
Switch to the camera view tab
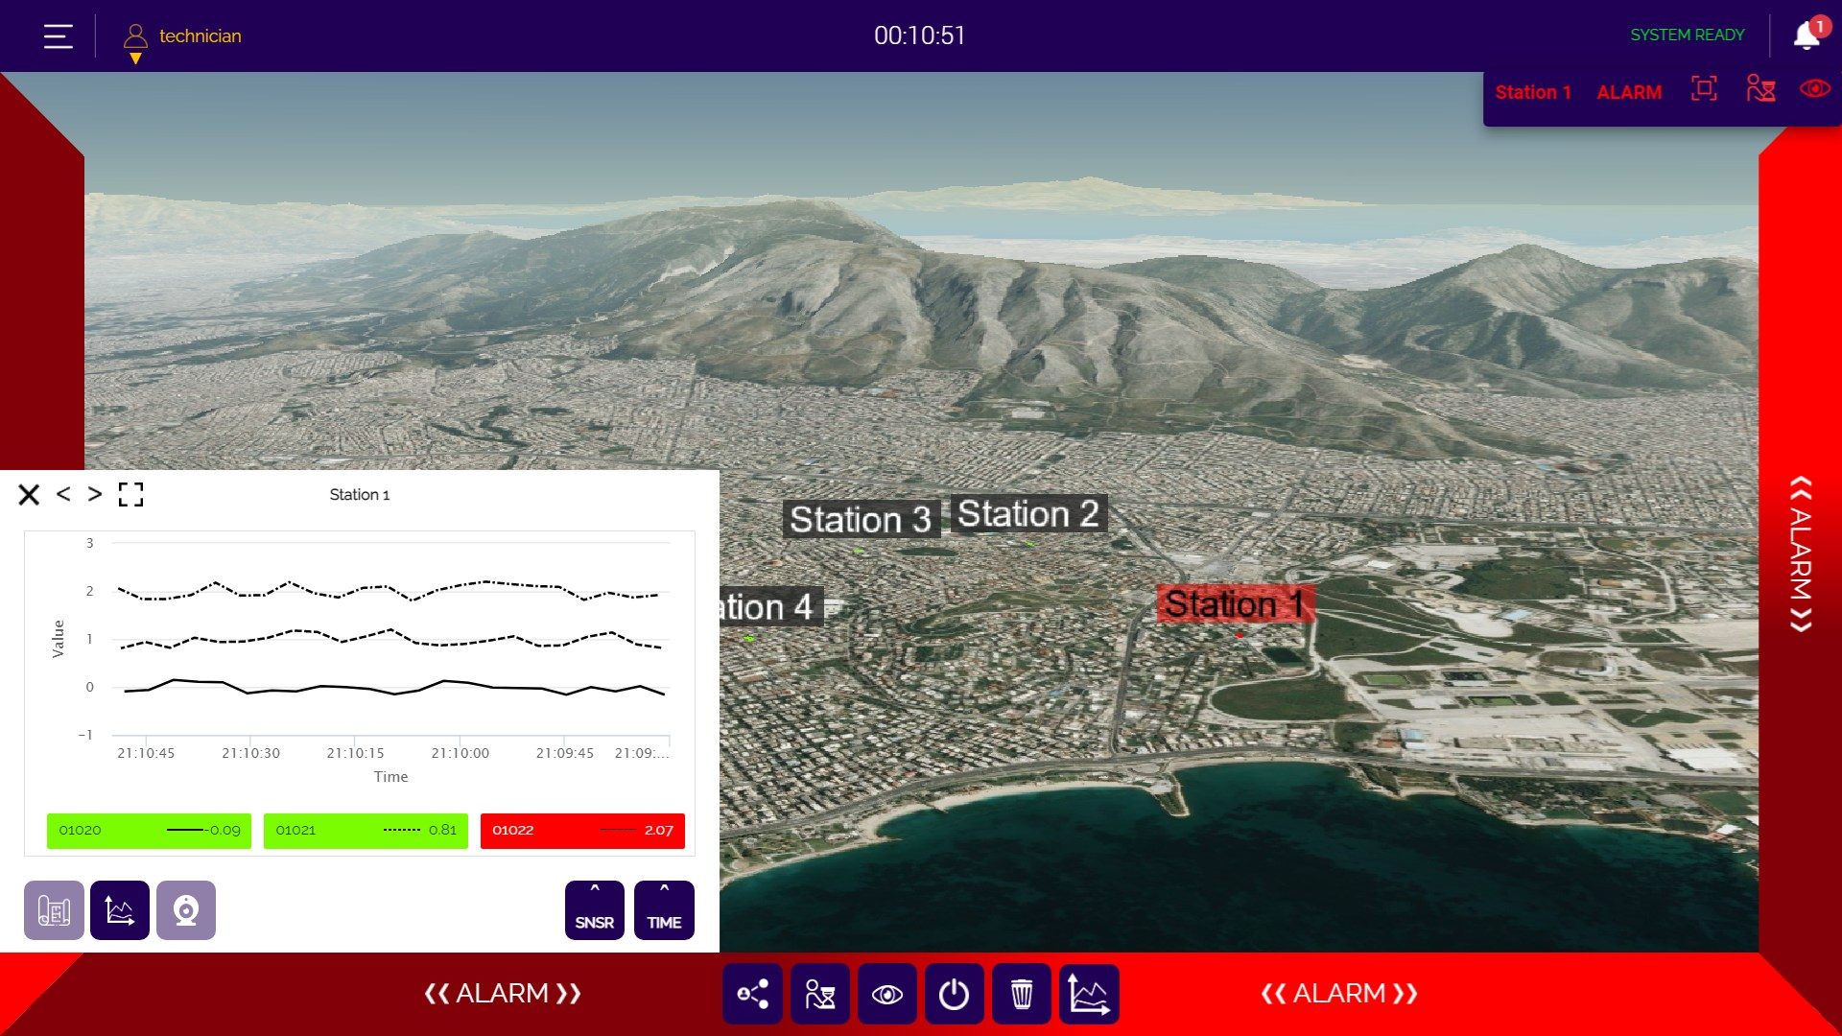click(x=186, y=910)
